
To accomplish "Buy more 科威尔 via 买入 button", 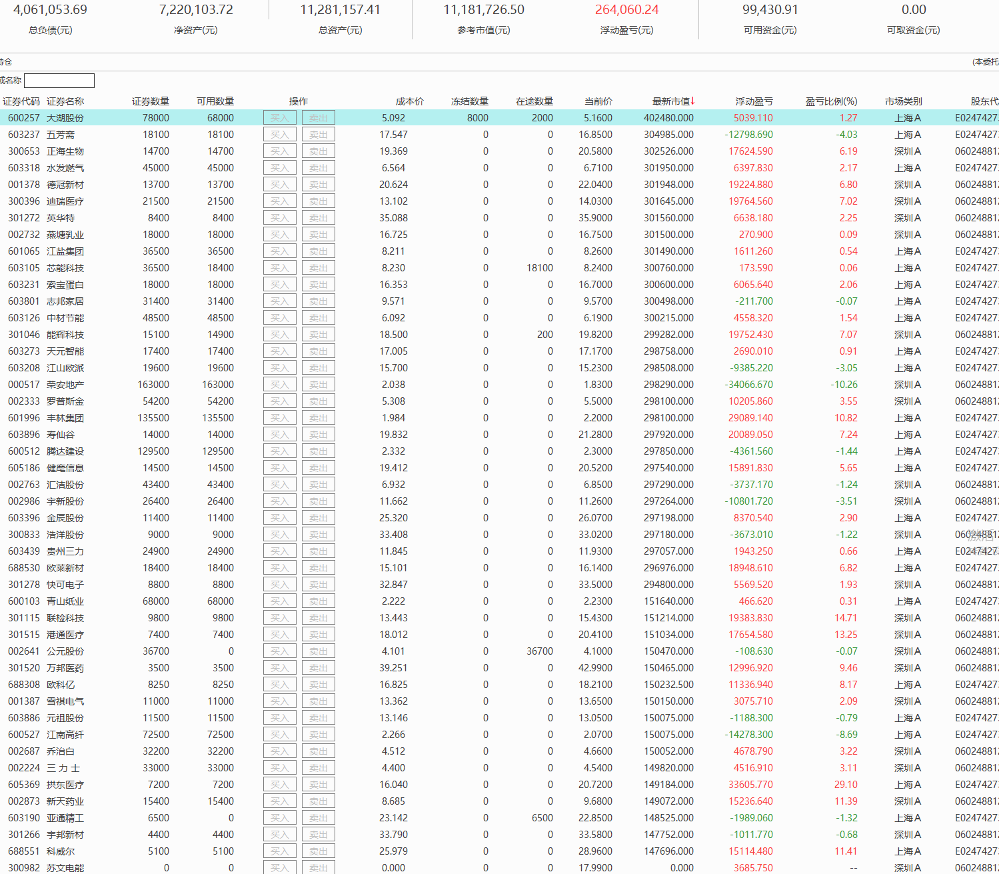I will click(279, 851).
